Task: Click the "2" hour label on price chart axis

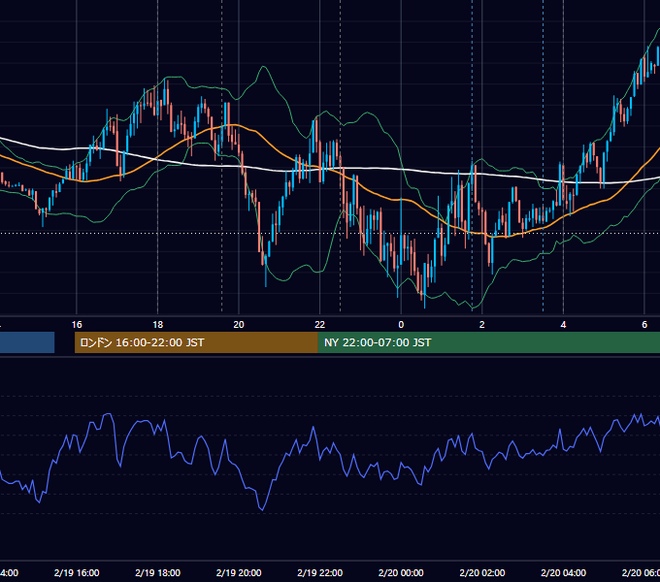Action: (x=482, y=325)
